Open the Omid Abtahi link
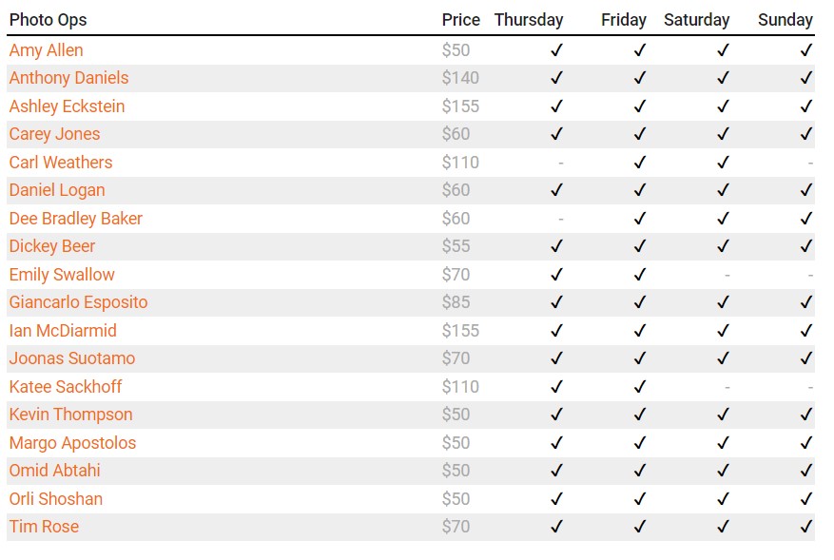Screen dimensions: 834x560 (x=54, y=471)
